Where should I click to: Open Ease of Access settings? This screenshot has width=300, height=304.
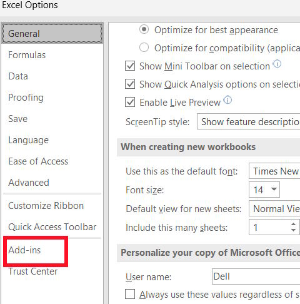click(x=38, y=161)
